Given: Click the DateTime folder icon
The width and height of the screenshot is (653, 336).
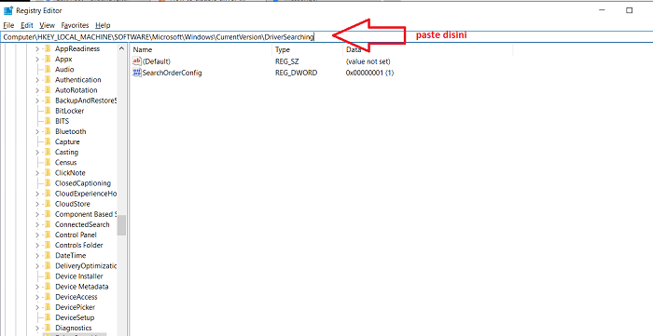Looking at the screenshot, I should [48, 255].
